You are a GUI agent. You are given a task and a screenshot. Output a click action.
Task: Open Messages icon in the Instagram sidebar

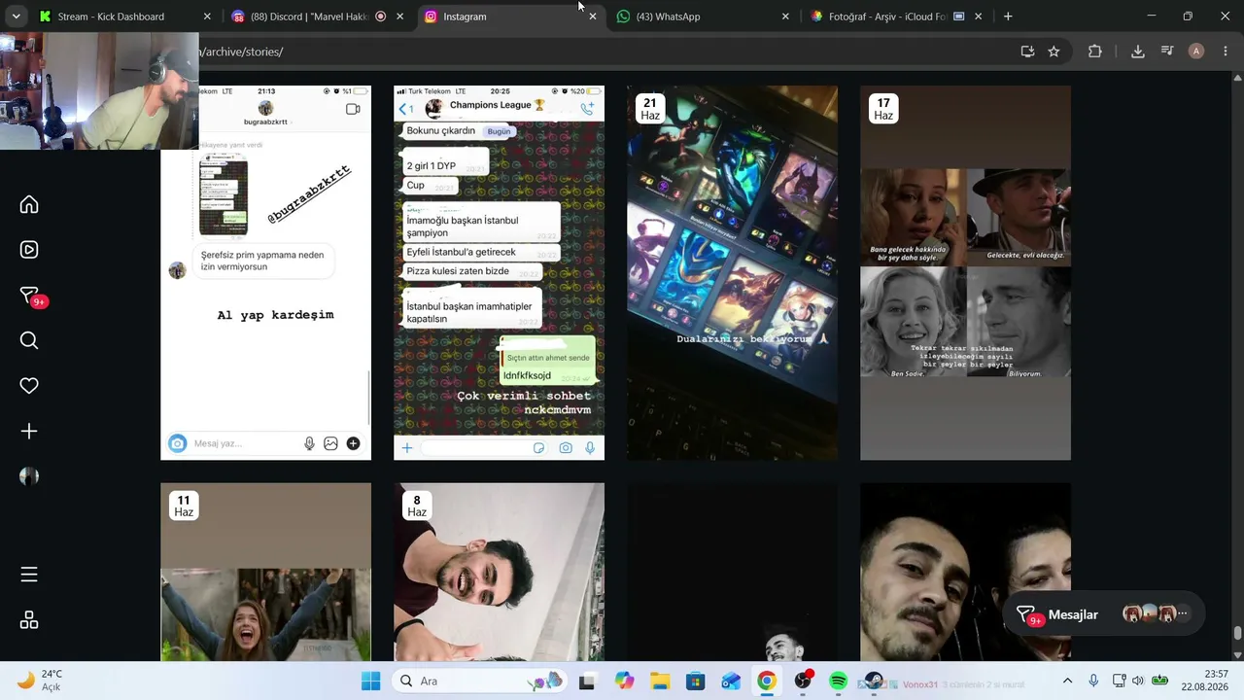click(x=29, y=296)
